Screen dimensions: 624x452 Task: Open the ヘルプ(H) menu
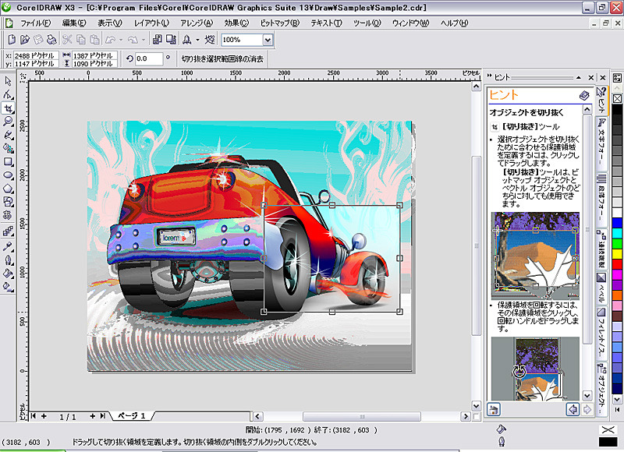point(454,23)
